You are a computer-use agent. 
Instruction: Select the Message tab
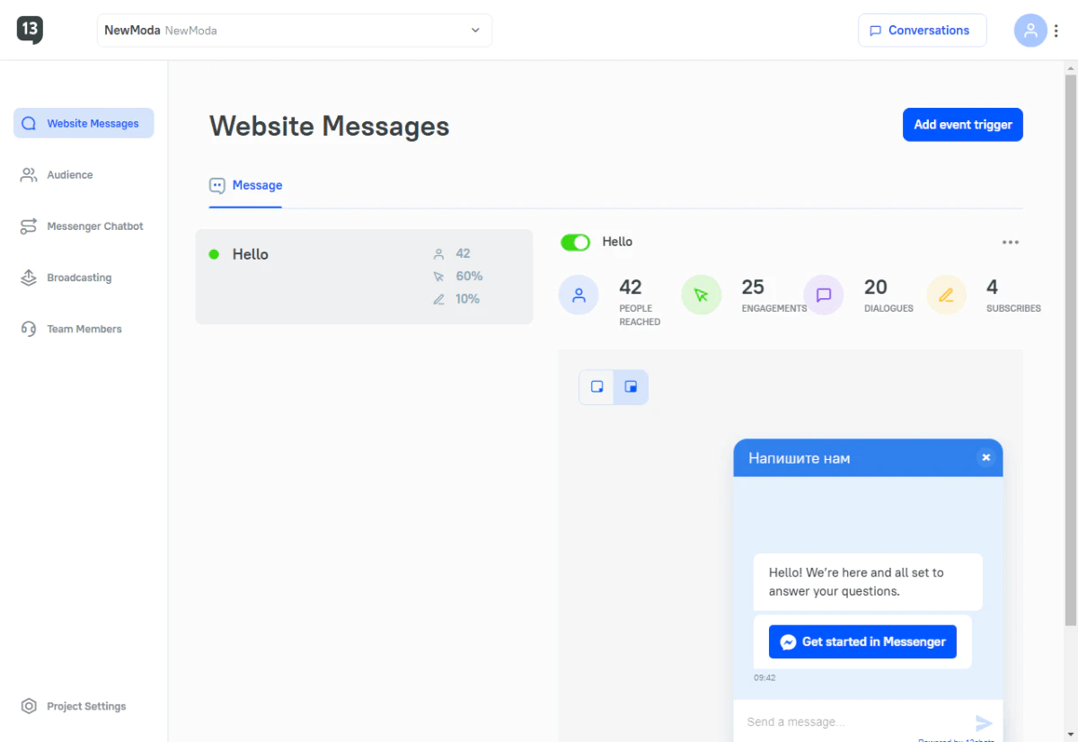click(x=246, y=186)
